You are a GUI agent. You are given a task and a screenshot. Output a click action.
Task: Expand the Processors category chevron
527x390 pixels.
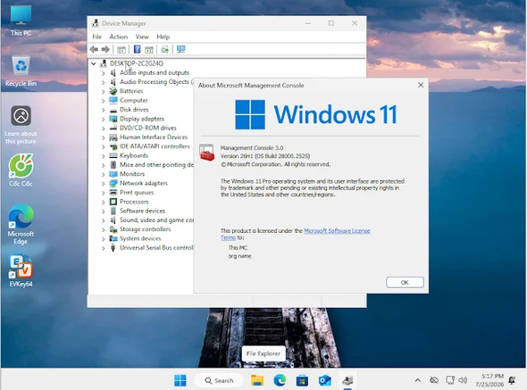pos(104,202)
